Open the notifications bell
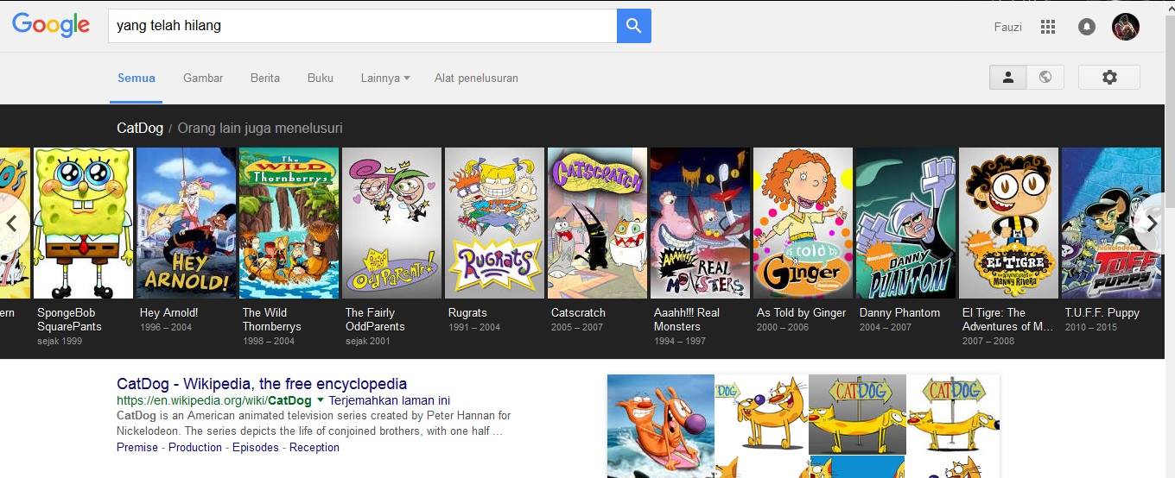1175x478 pixels. pos(1087,27)
